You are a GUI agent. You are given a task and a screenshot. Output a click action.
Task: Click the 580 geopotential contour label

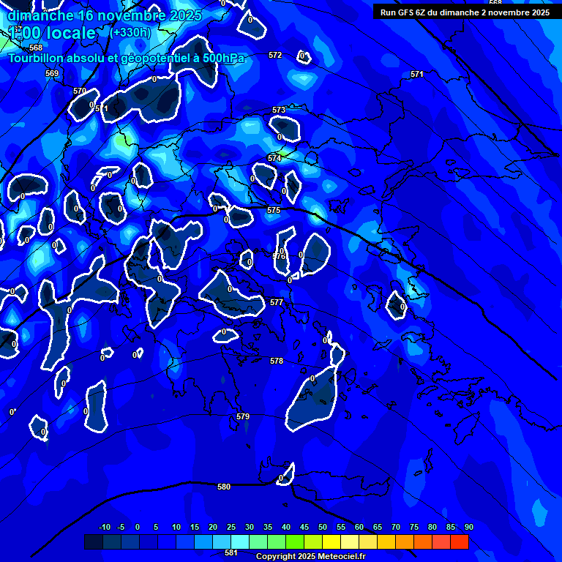tap(224, 487)
